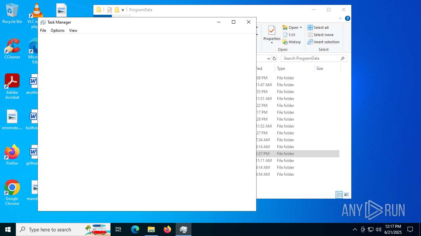Refresh the ProgramData folder view
Image resolution: width=421 pixels, height=236 pixels.
pos(274,58)
